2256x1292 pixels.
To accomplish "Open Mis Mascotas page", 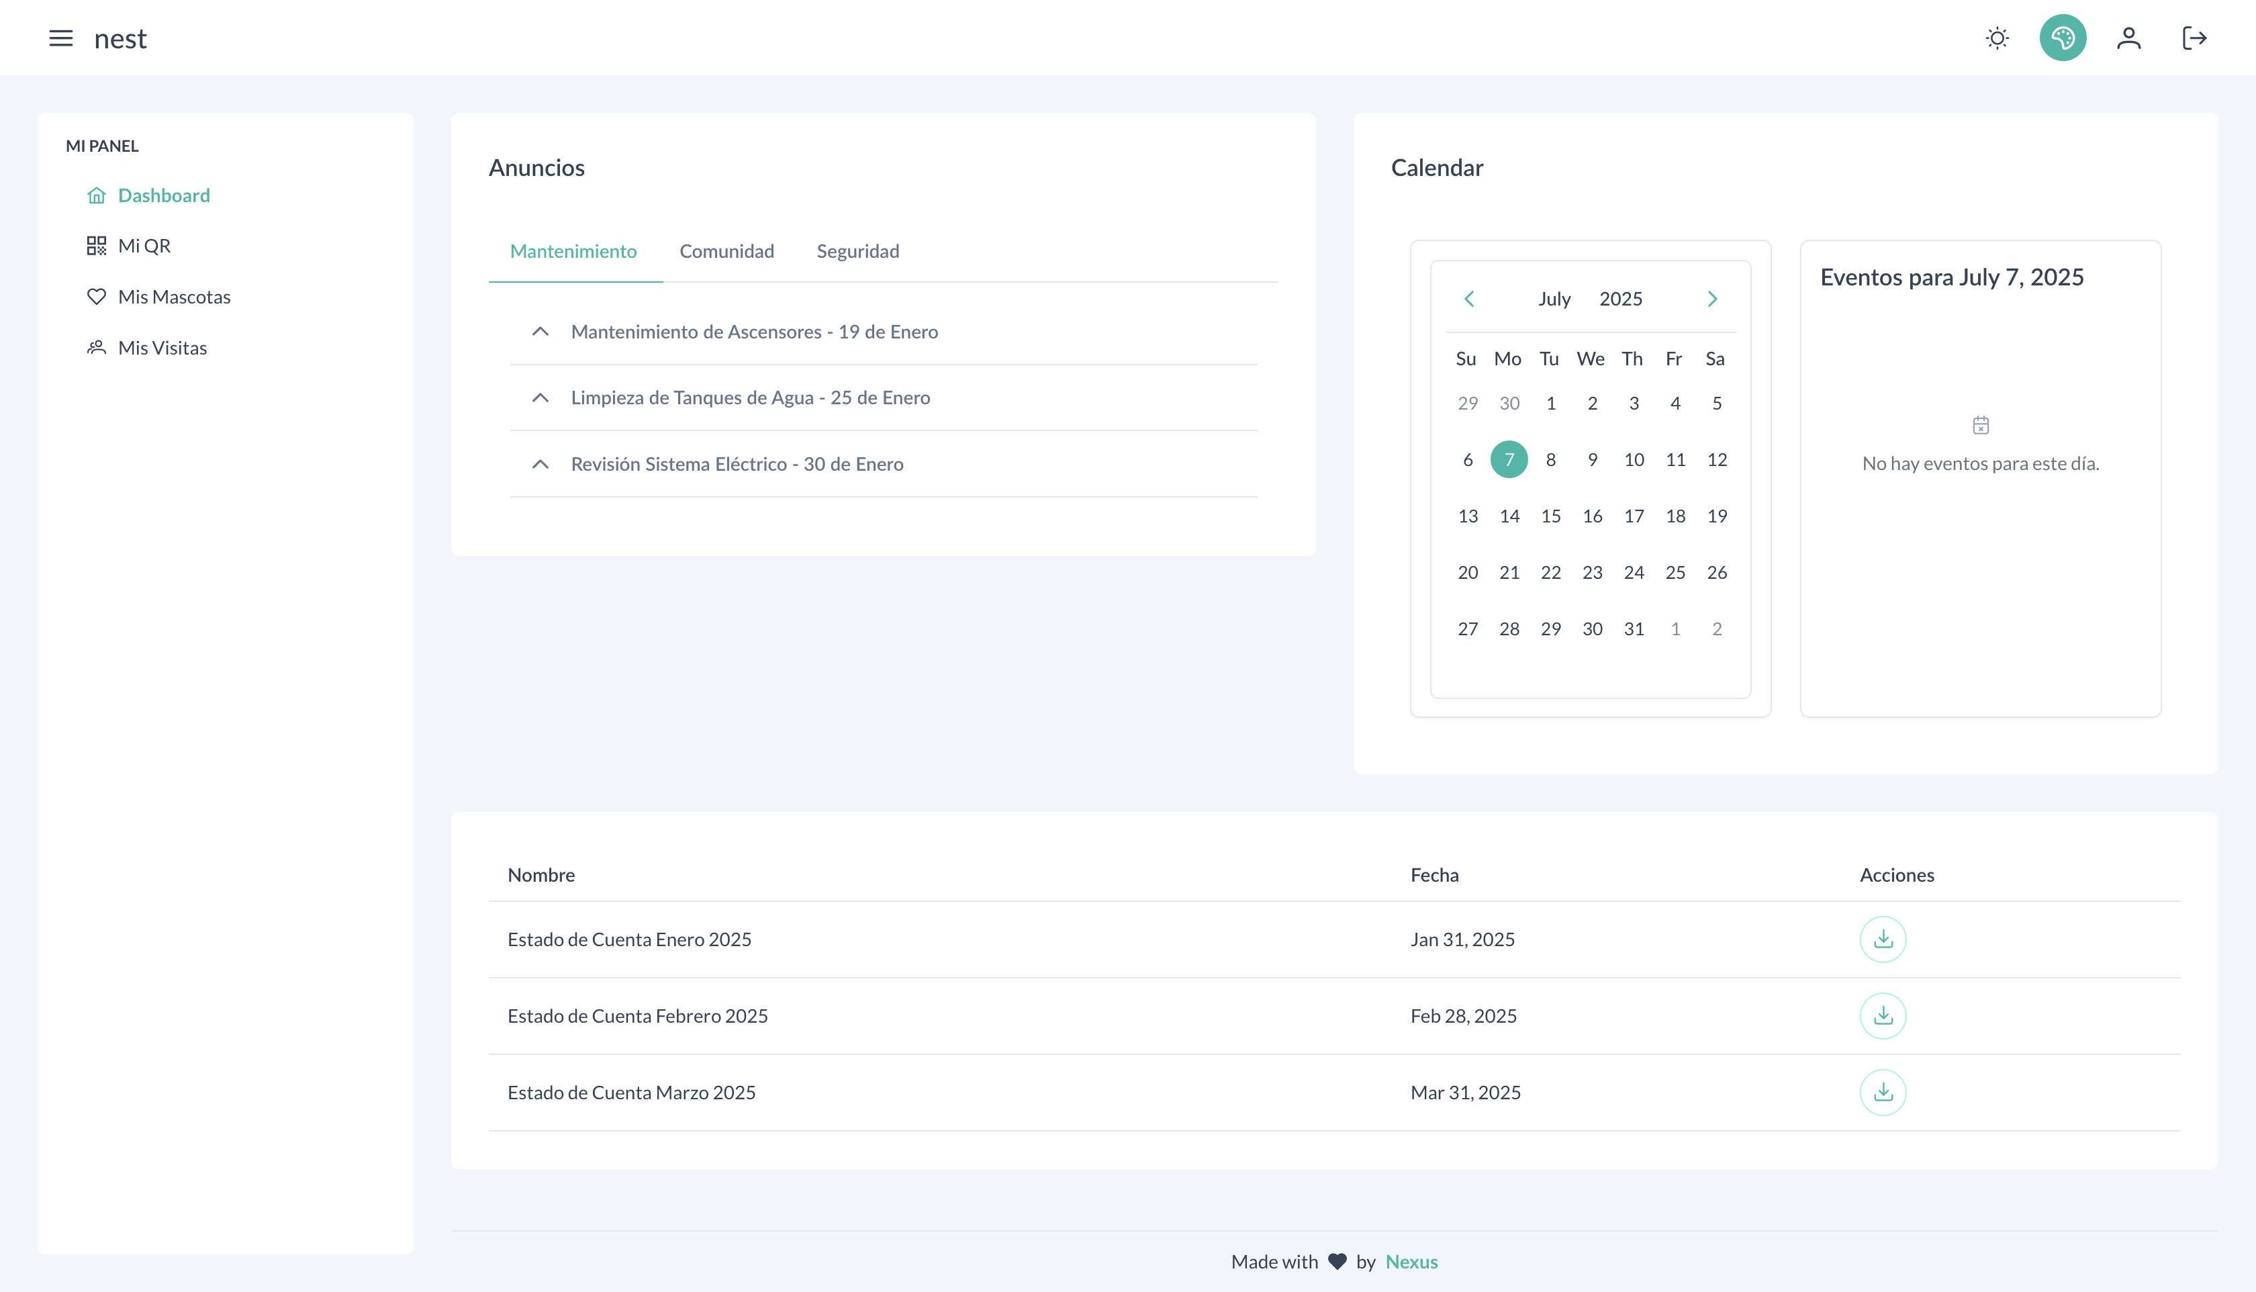I will (174, 296).
